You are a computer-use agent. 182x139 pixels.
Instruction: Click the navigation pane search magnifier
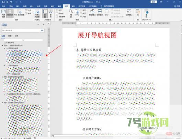click(x=42, y=31)
